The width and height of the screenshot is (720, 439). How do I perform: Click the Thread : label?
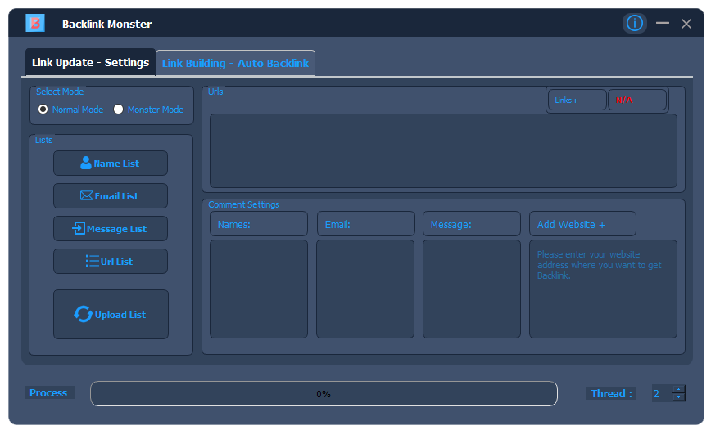611,394
